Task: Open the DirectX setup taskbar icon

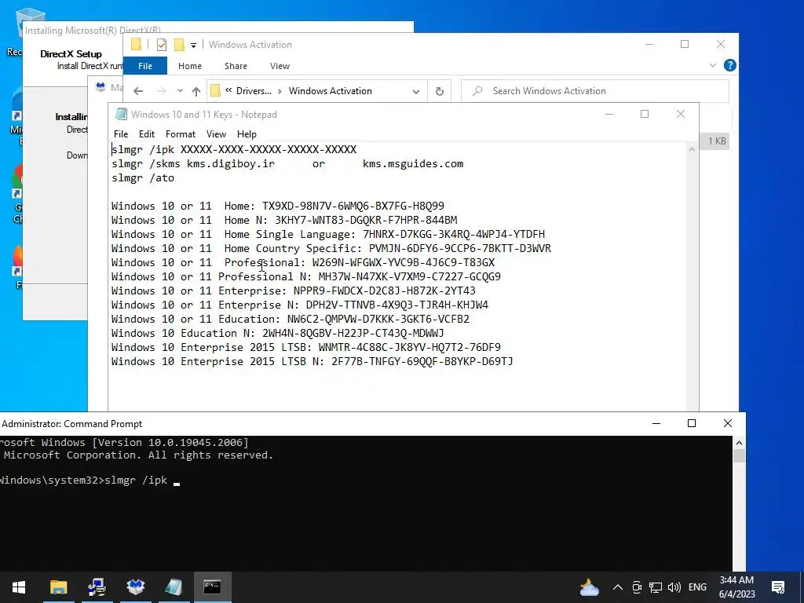Action: [97, 587]
